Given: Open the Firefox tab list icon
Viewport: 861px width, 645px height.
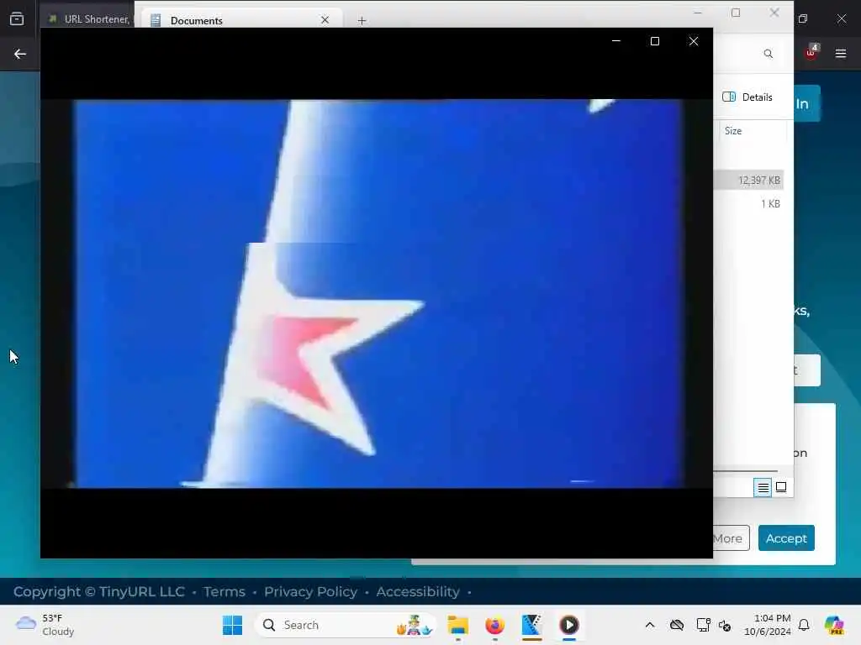Looking at the screenshot, I should [17, 19].
